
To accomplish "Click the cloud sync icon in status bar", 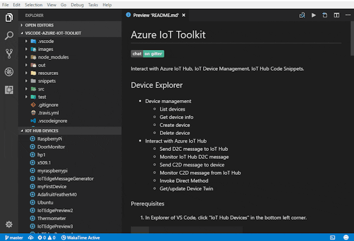I will click(31, 237).
